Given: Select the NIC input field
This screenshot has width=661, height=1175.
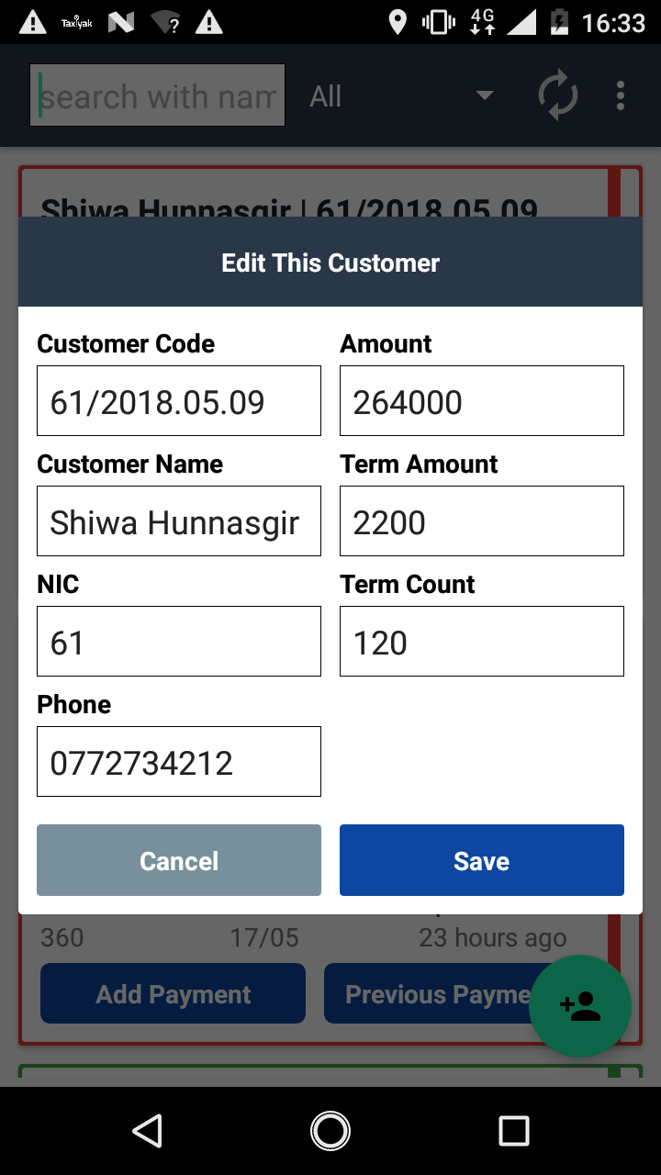Looking at the screenshot, I should (x=179, y=642).
